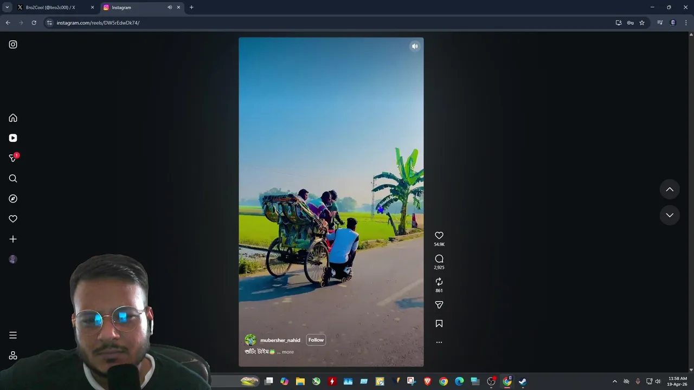Open the password manager key icon

630,23
